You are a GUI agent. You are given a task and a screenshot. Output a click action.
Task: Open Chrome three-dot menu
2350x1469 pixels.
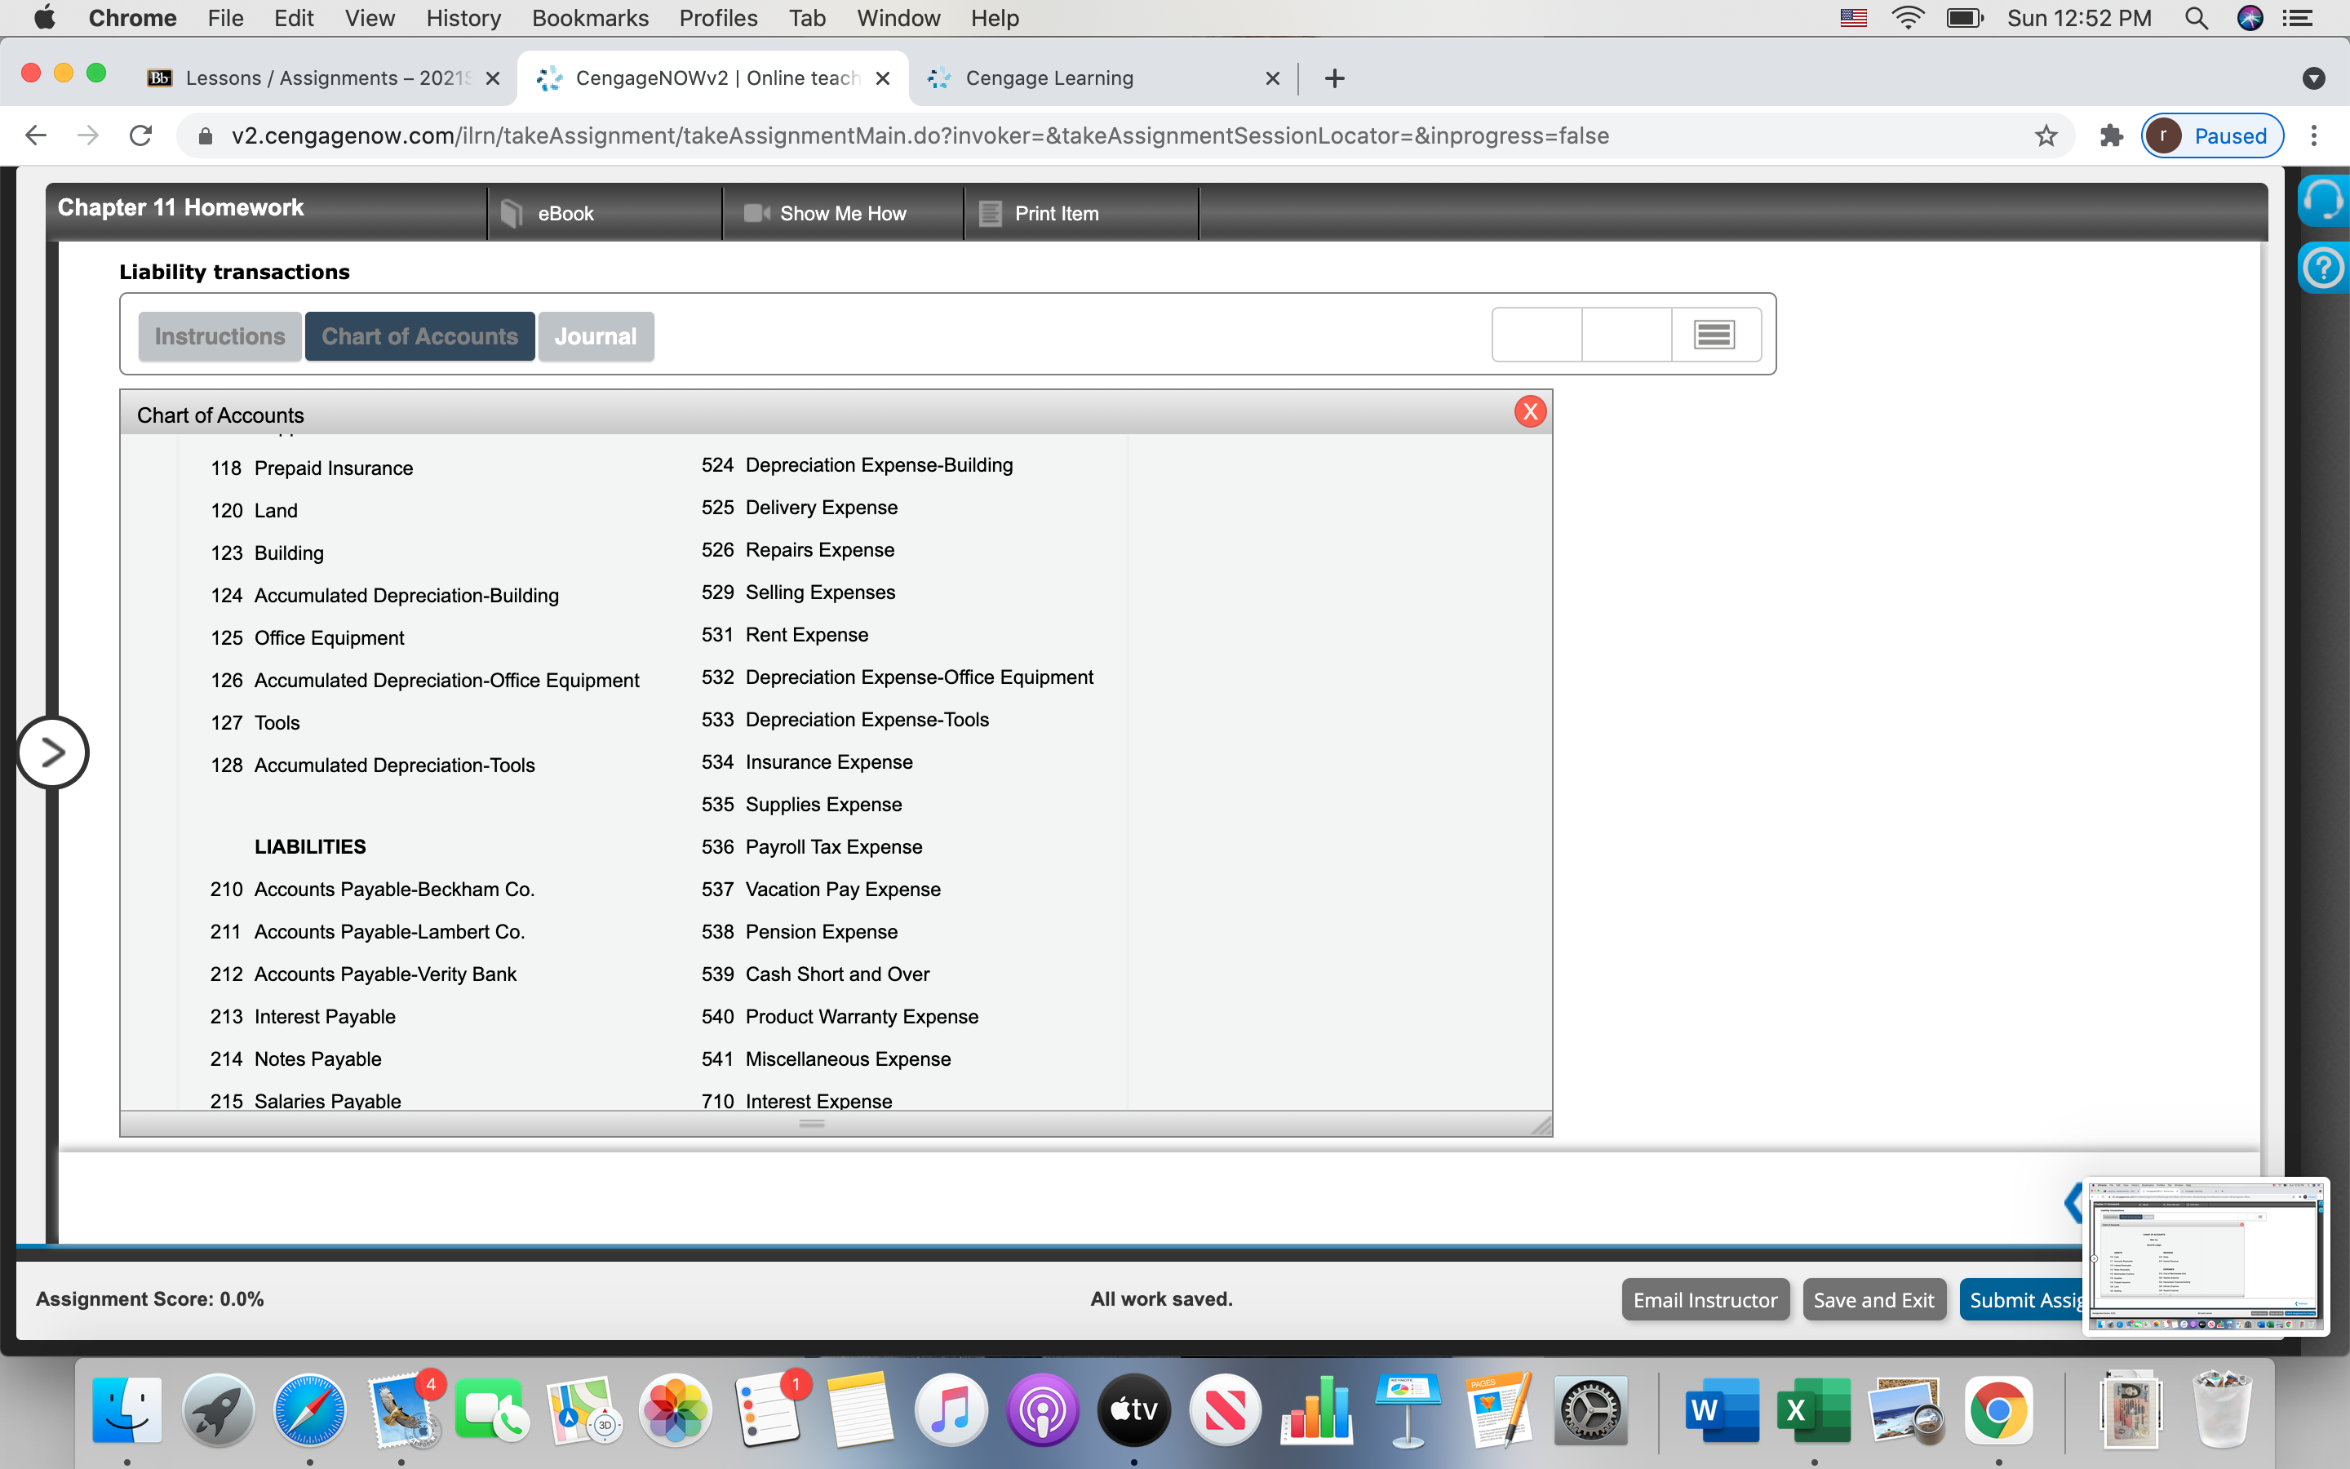(2314, 136)
